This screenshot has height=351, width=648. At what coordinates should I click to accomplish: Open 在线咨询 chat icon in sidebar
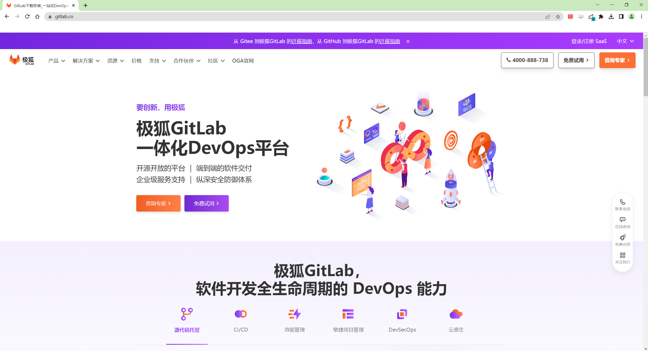pos(622,220)
